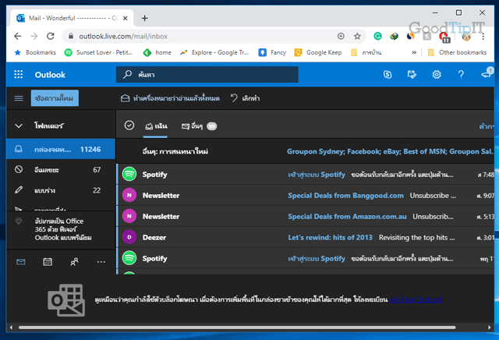
Task: Open the feedback megaphone notification icon
Action: click(x=487, y=74)
